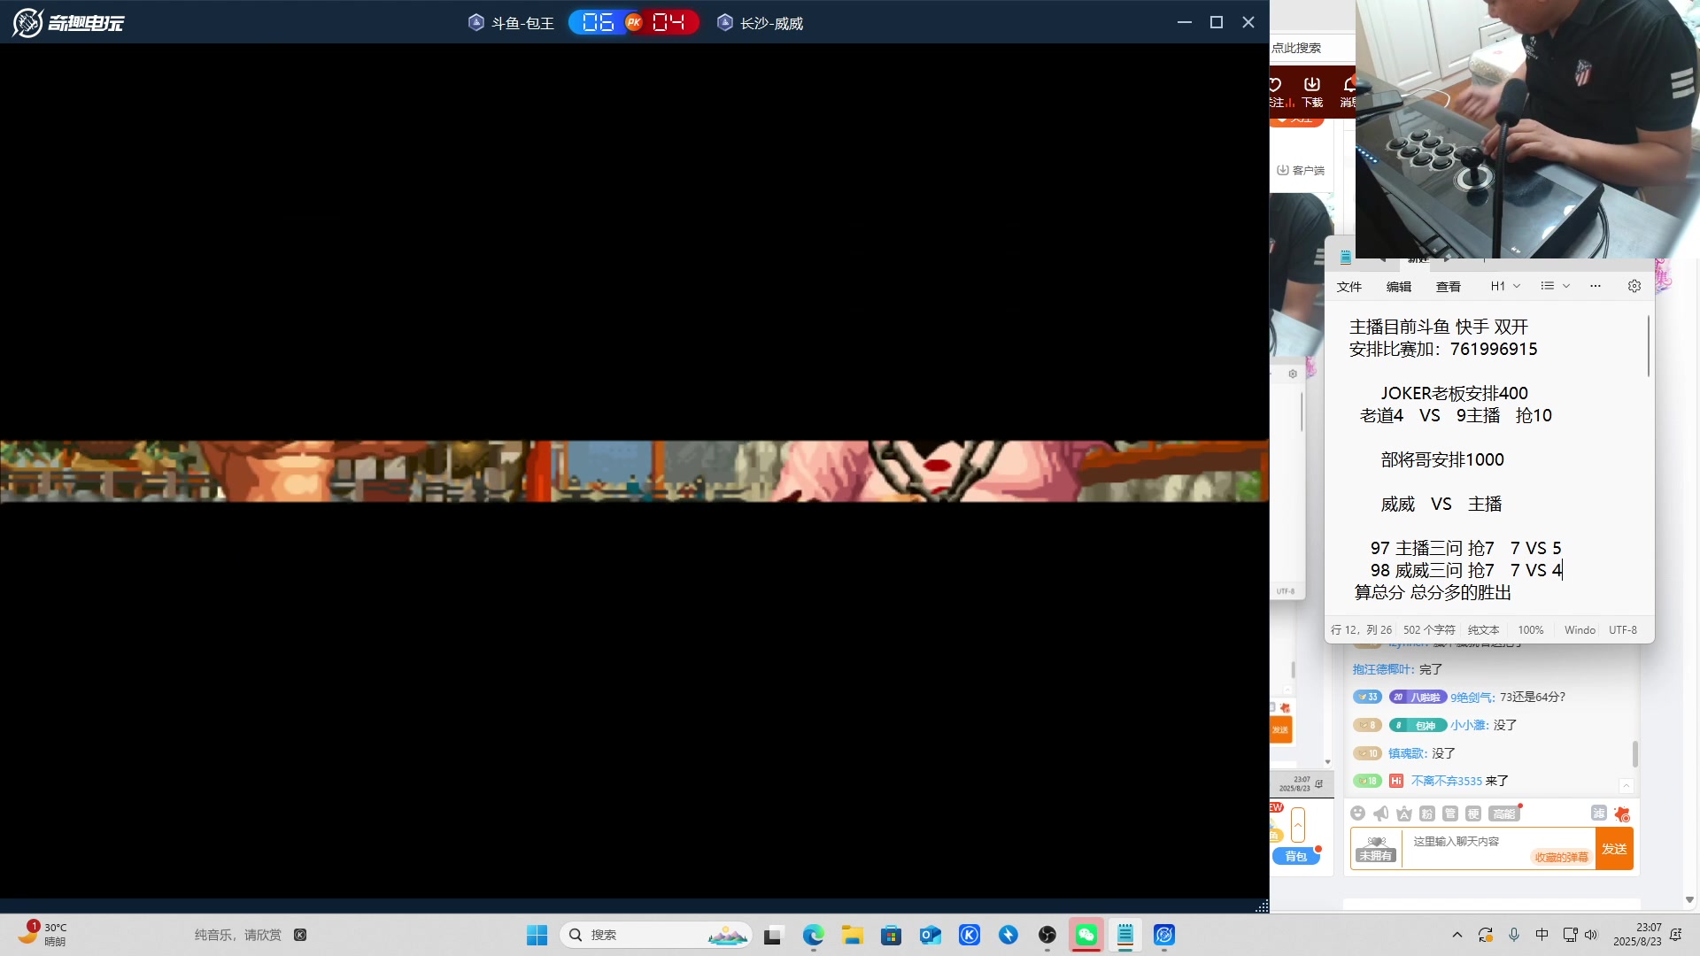Click username 镇魂歌 in chat
The height and width of the screenshot is (956, 1700).
(x=1407, y=753)
